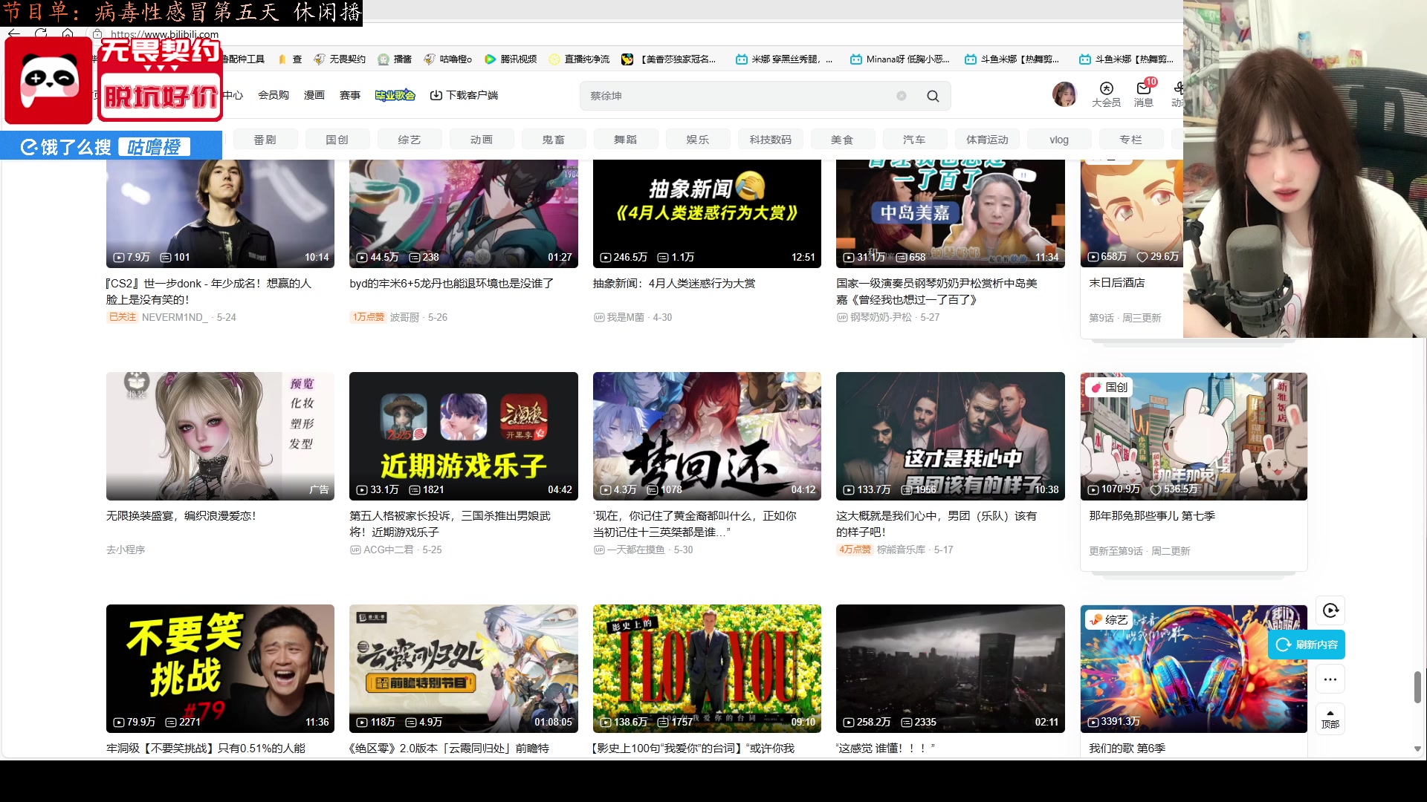Open the 梦回还 video thumbnail
This screenshot has width=1427, height=802.
(707, 436)
